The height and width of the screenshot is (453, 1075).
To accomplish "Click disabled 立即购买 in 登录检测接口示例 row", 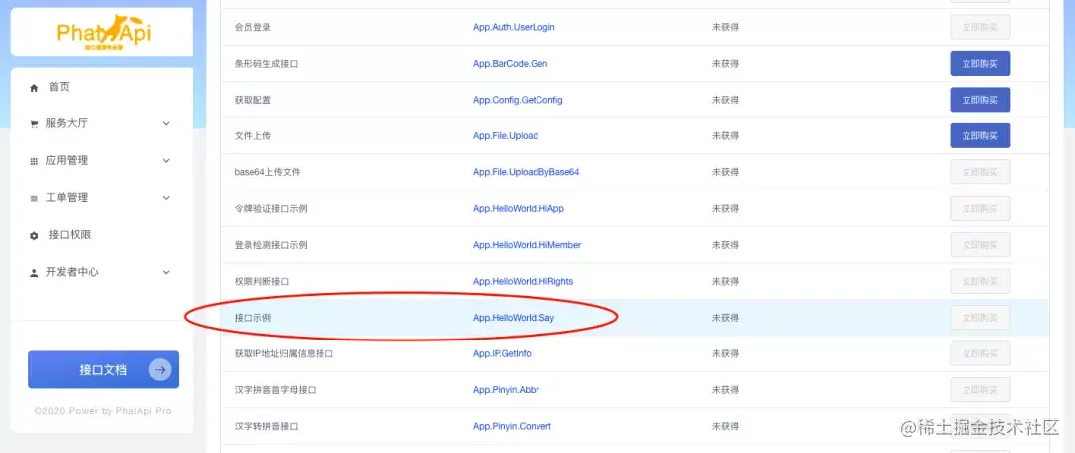I will coord(979,245).
